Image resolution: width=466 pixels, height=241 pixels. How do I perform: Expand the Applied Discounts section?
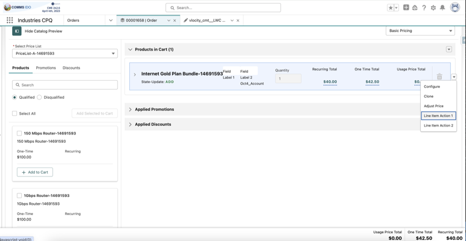tap(130, 124)
